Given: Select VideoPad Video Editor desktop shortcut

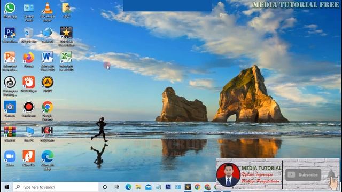Looking at the screenshot, I should click(x=66, y=37).
